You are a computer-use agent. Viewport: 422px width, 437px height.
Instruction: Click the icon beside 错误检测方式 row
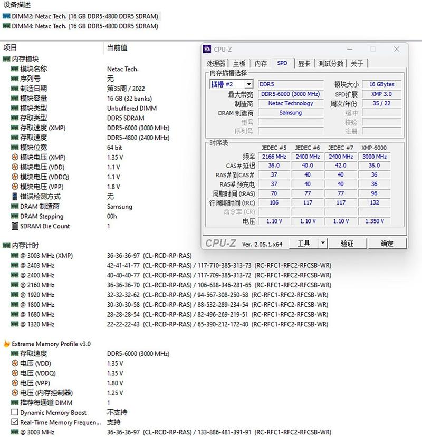15,197
